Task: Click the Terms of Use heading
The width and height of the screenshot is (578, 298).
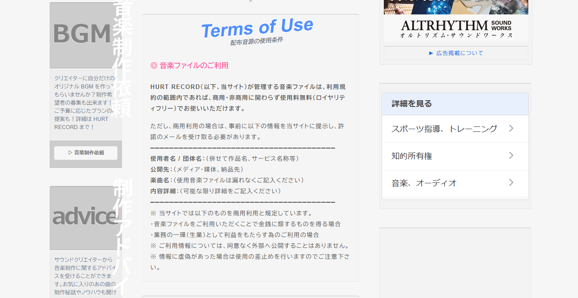Action: click(x=257, y=28)
